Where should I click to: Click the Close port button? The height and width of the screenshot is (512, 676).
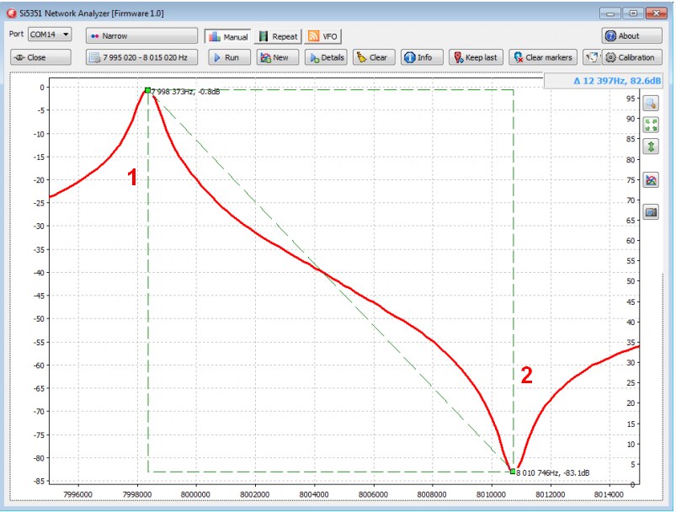(29, 57)
